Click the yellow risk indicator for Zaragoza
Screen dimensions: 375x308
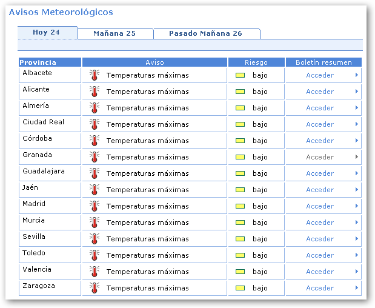pos(240,288)
